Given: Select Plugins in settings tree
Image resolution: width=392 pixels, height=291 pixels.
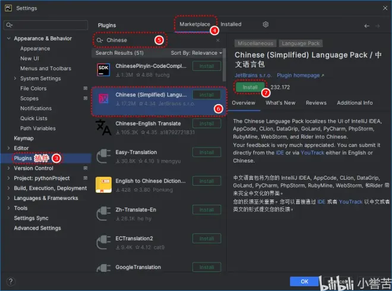Looking at the screenshot, I should (23, 158).
